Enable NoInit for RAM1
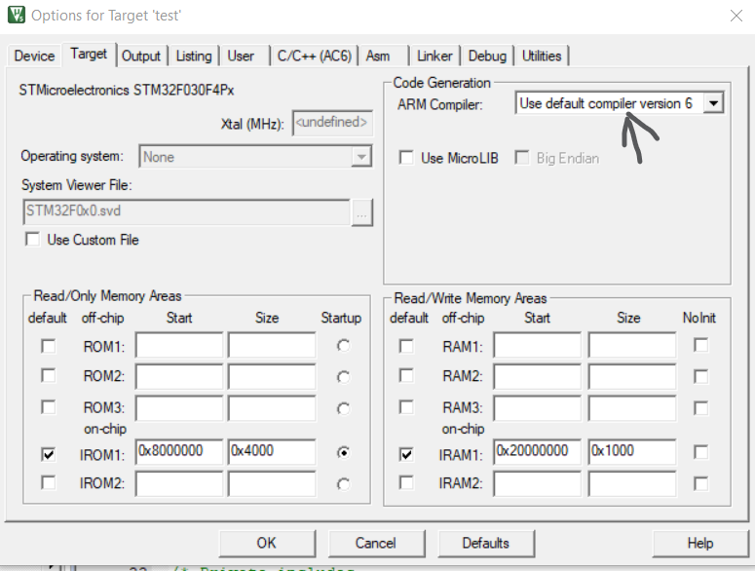The image size is (755, 571). 701,345
